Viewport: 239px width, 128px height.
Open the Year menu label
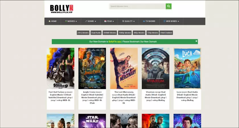tap(109, 21)
